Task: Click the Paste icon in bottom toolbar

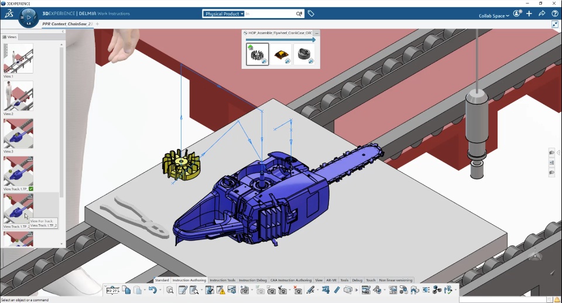Action: (x=138, y=290)
